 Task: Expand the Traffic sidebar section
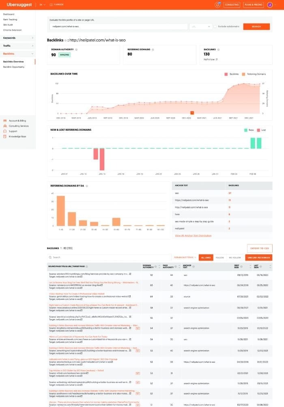pos(18,46)
